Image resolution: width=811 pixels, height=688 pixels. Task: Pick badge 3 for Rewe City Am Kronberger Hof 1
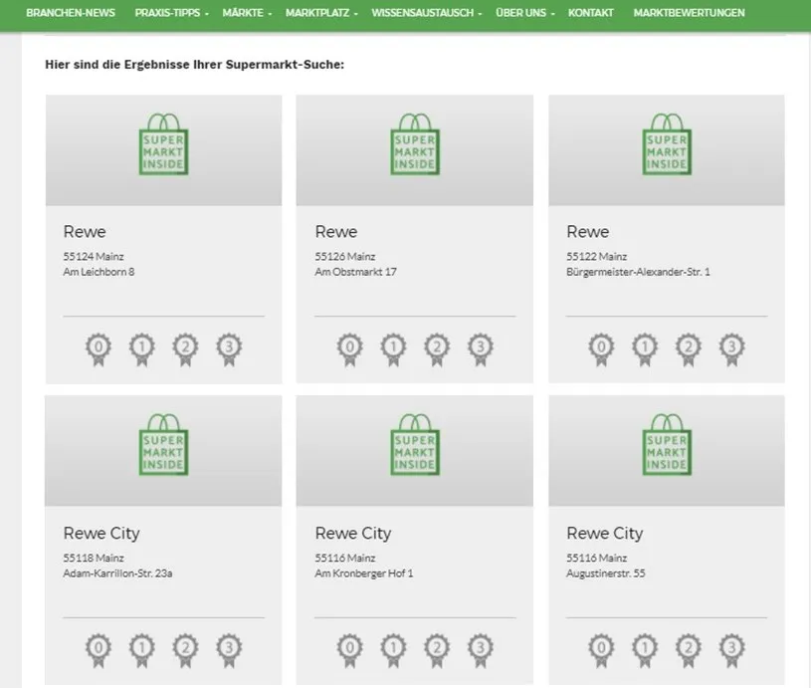point(480,651)
